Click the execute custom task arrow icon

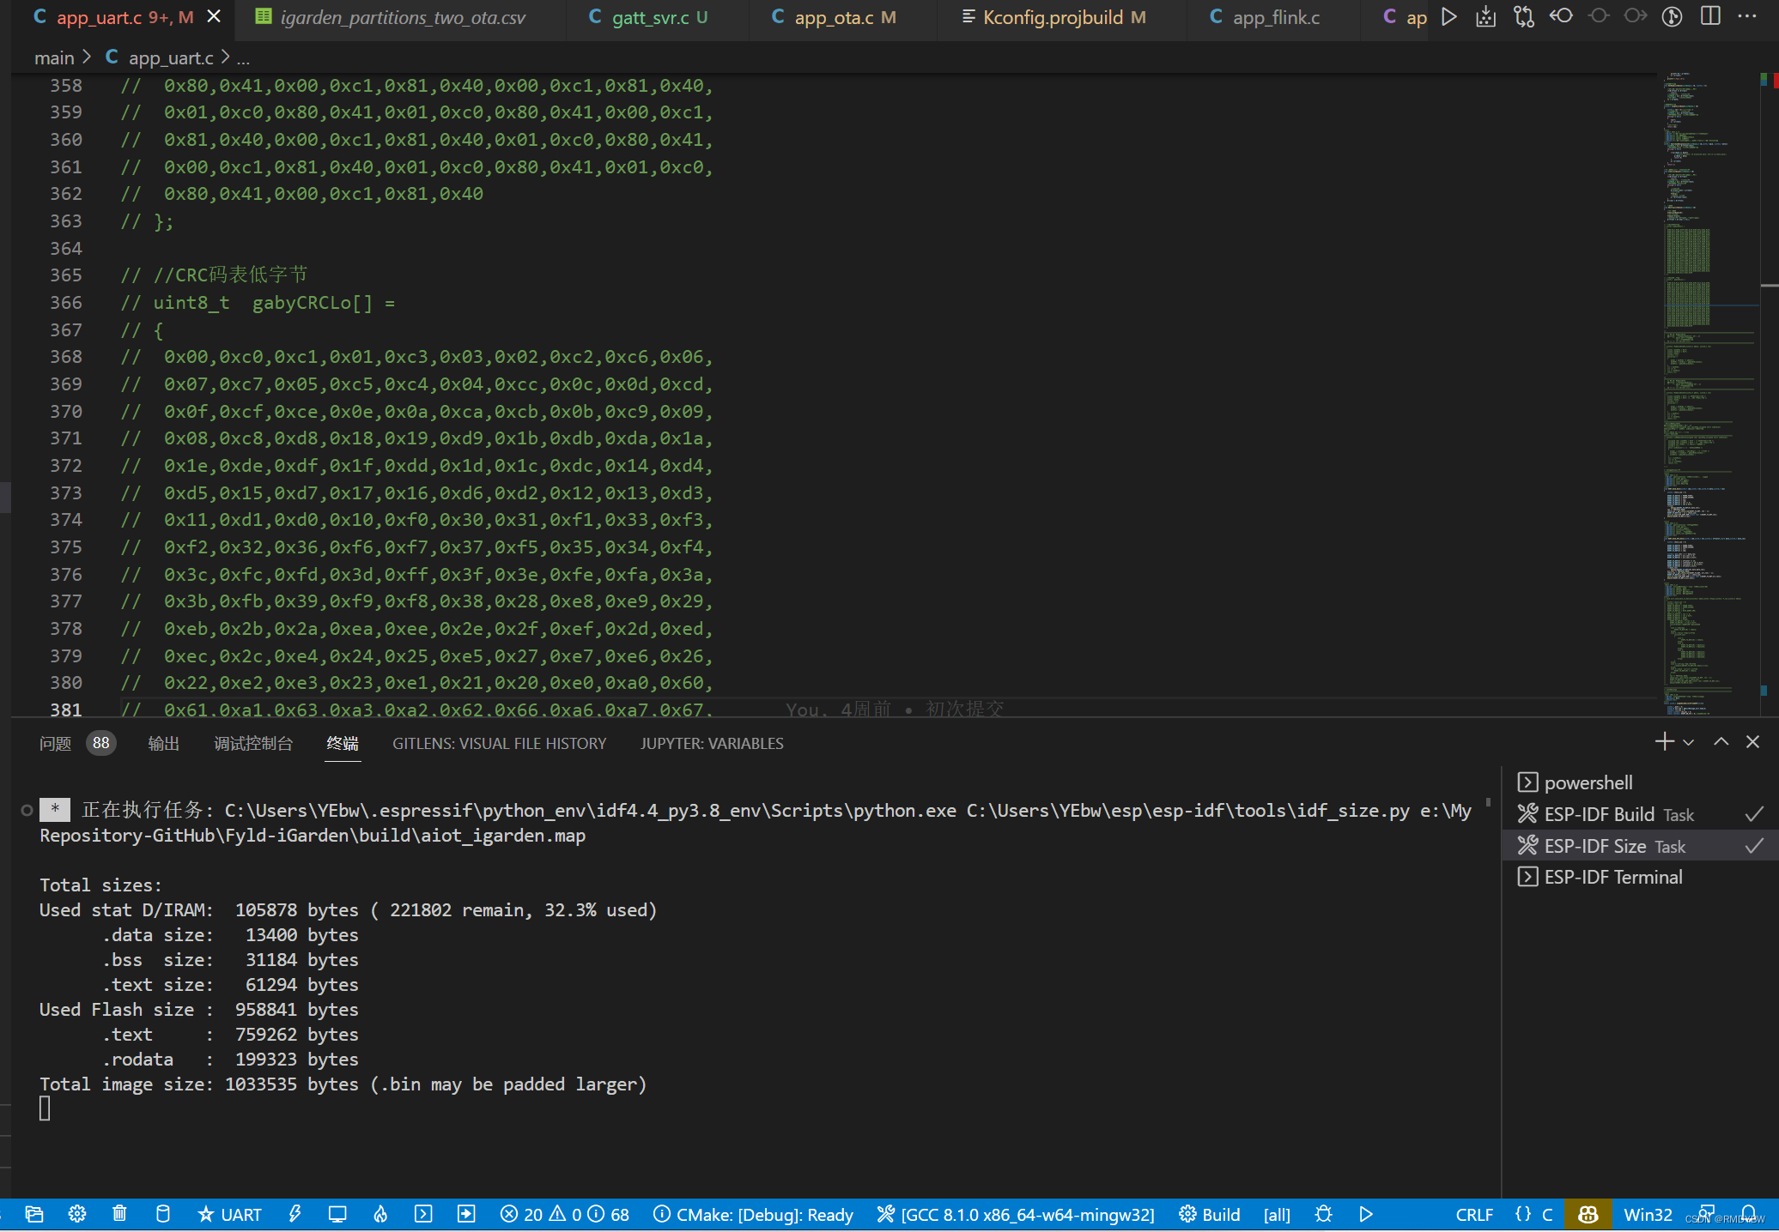[466, 1214]
